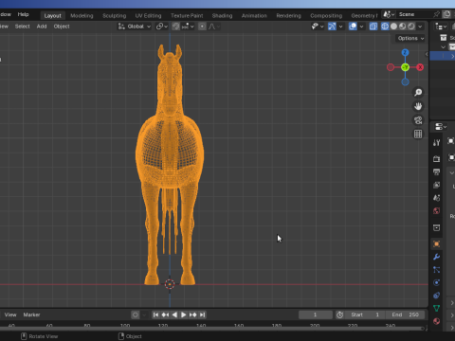455x341 pixels.
Task: Open the Scene properties tab
Action: (x=436, y=198)
